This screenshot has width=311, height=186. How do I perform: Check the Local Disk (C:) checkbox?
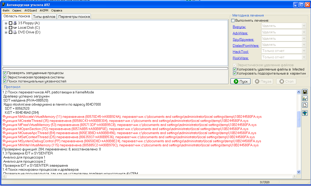(x=10, y=27)
